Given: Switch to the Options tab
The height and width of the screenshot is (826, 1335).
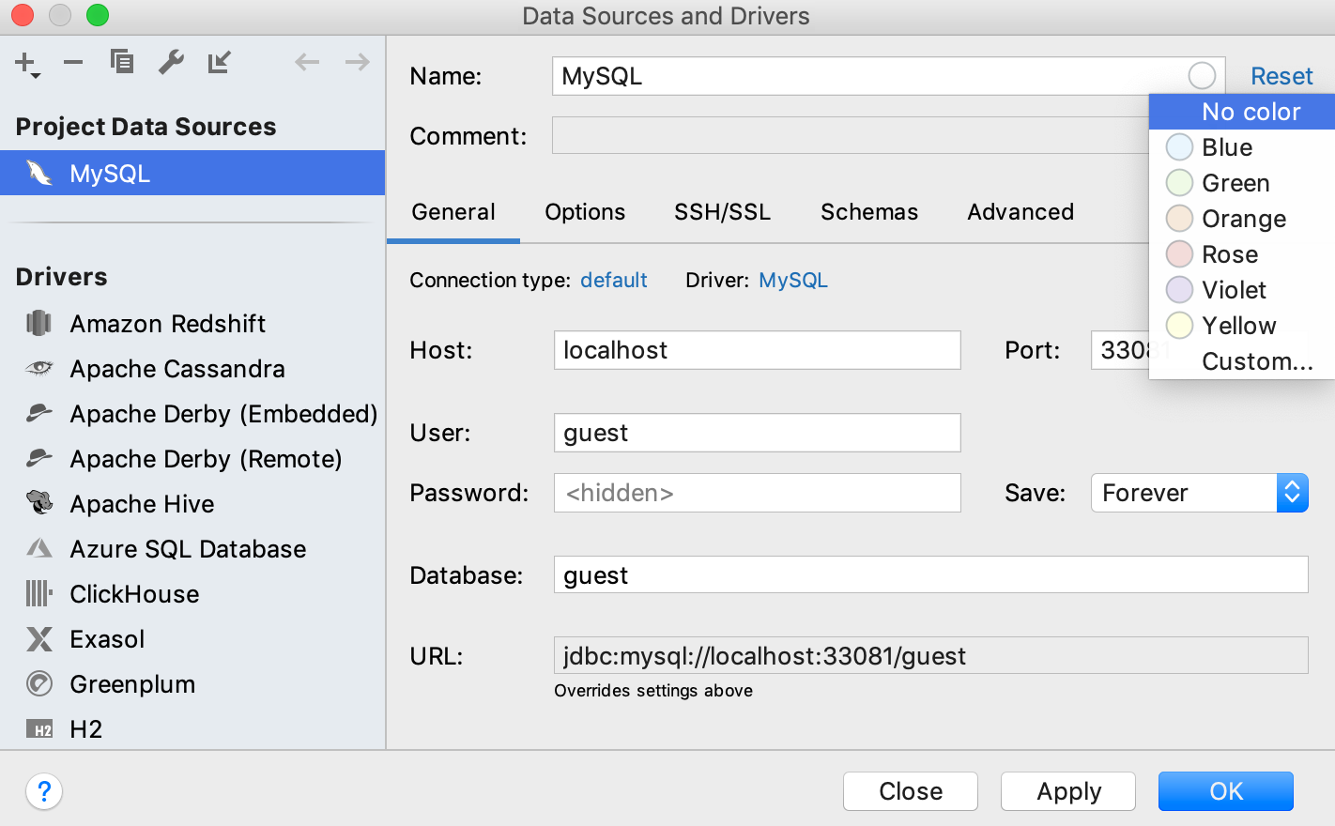Looking at the screenshot, I should [585, 212].
